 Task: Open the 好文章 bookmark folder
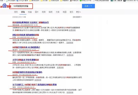pos(44,1)
